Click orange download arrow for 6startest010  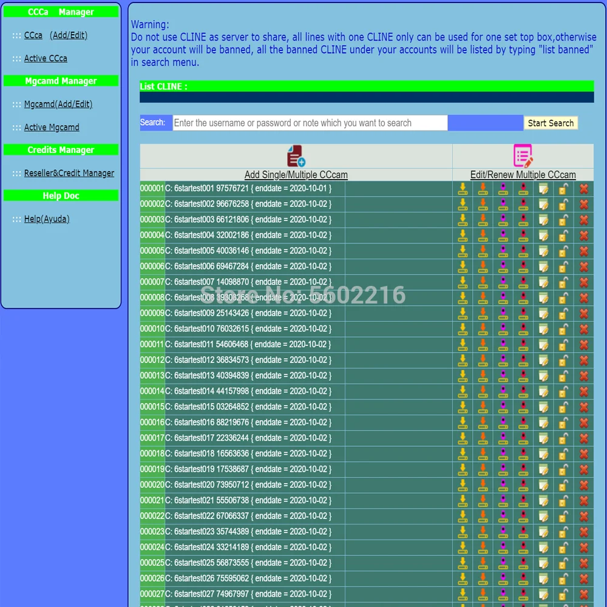[483, 328]
